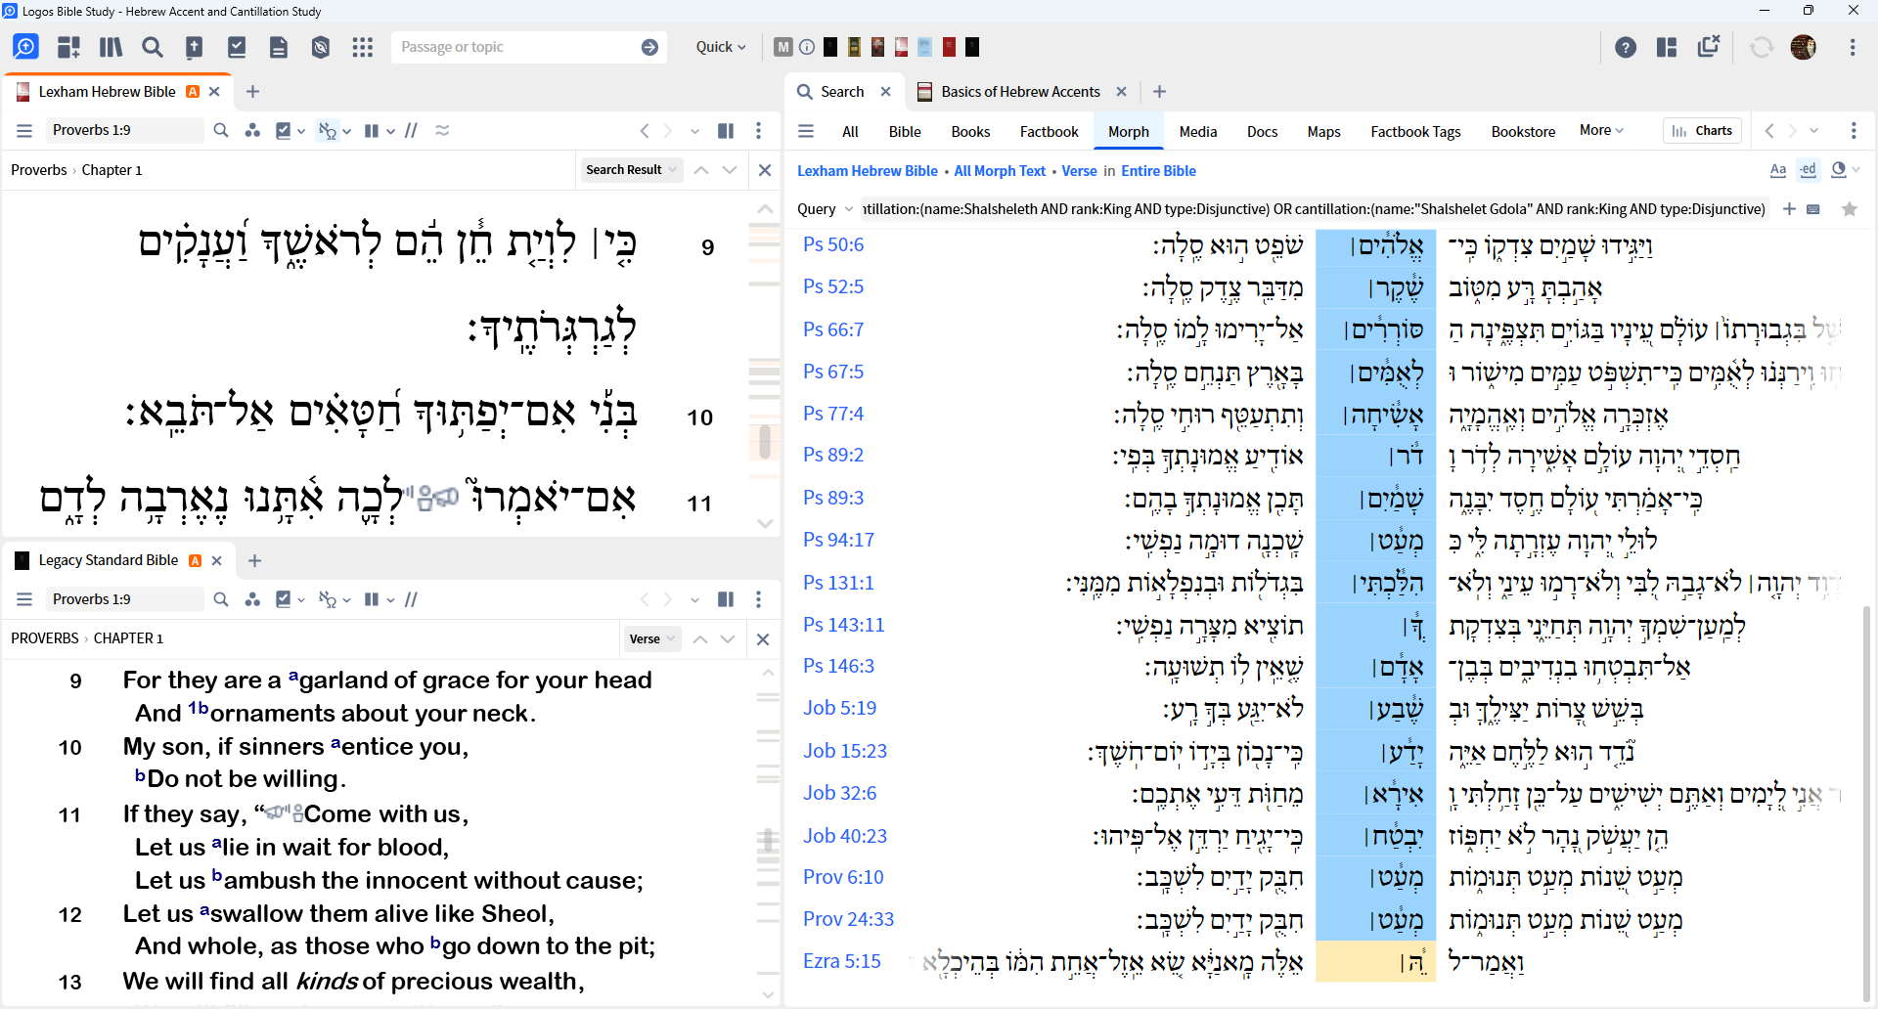This screenshot has width=1878, height=1009.
Task: Expand the Quick dropdown
Action: tap(721, 47)
